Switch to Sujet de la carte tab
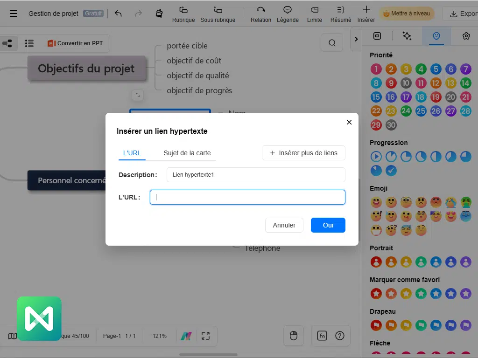The width and height of the screenshot is (478, 358). pos(187,153)
